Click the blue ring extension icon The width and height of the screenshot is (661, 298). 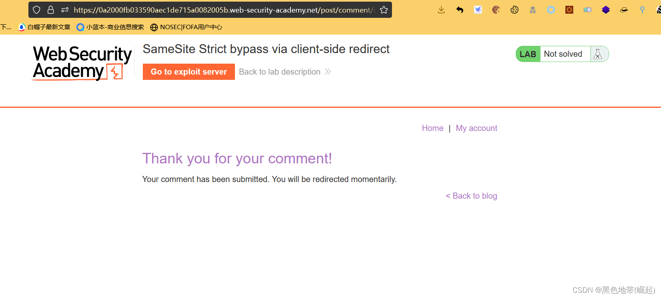click(551, 10)
